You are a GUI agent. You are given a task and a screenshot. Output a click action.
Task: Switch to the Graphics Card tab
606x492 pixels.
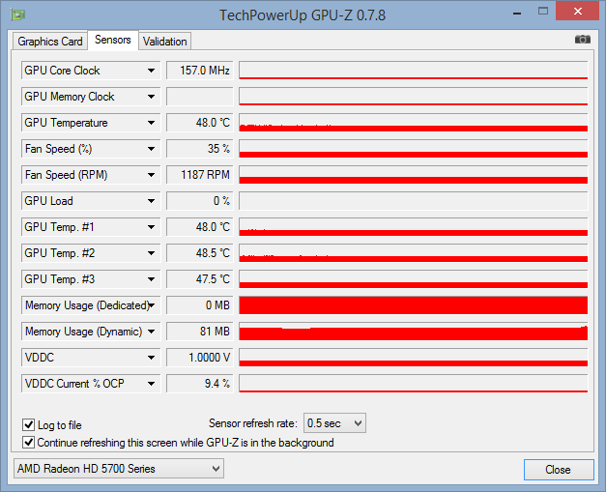click(x=50, y=42)
